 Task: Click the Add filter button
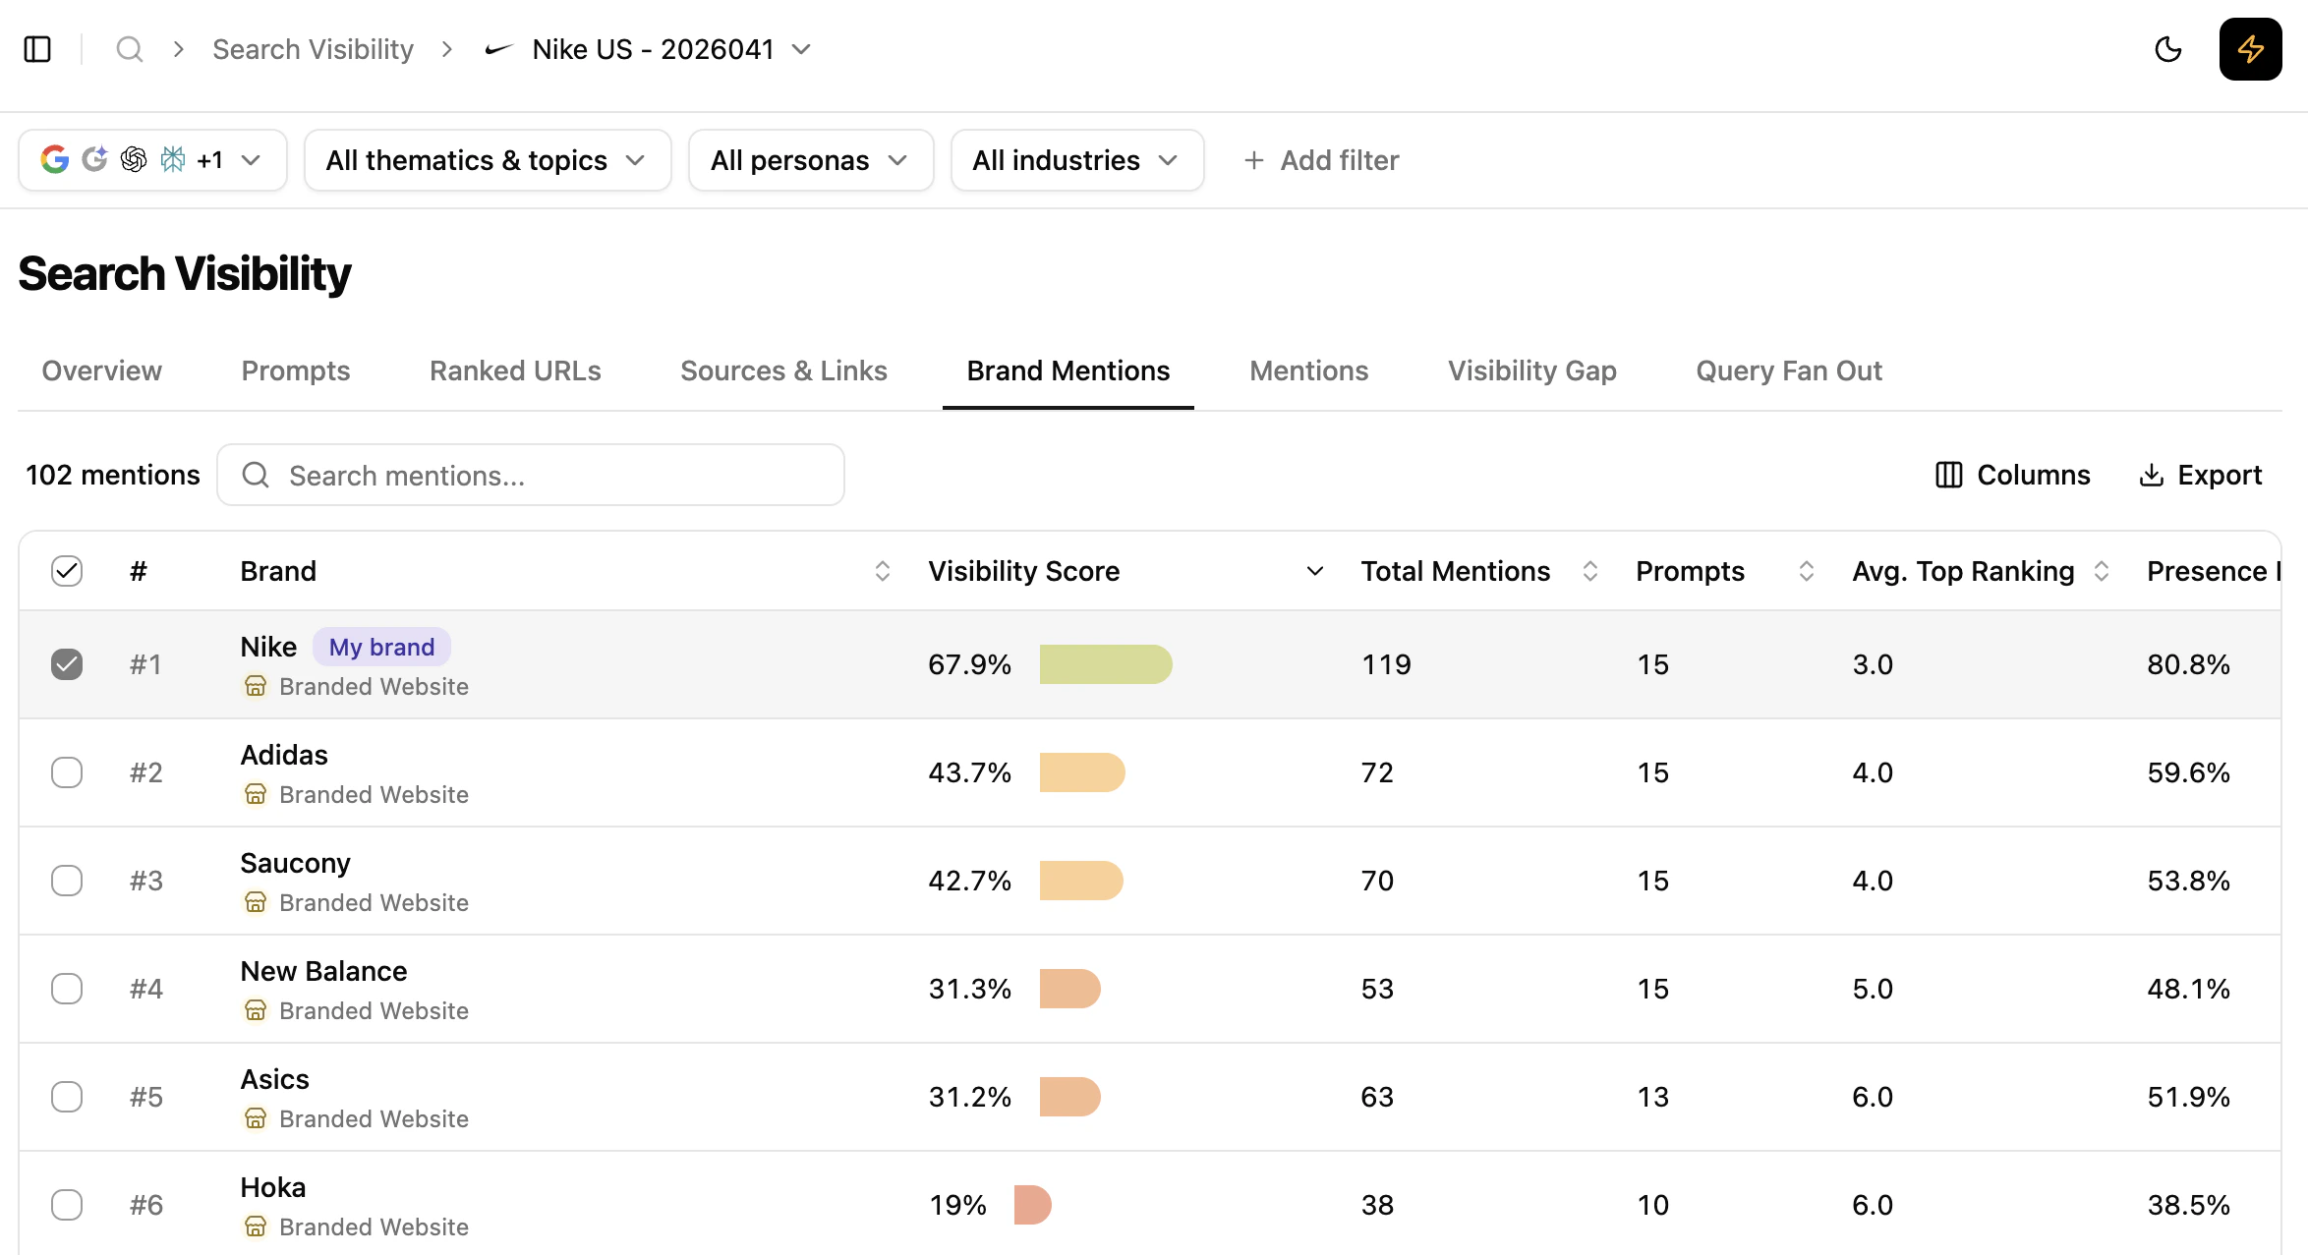coord(1321,160)
